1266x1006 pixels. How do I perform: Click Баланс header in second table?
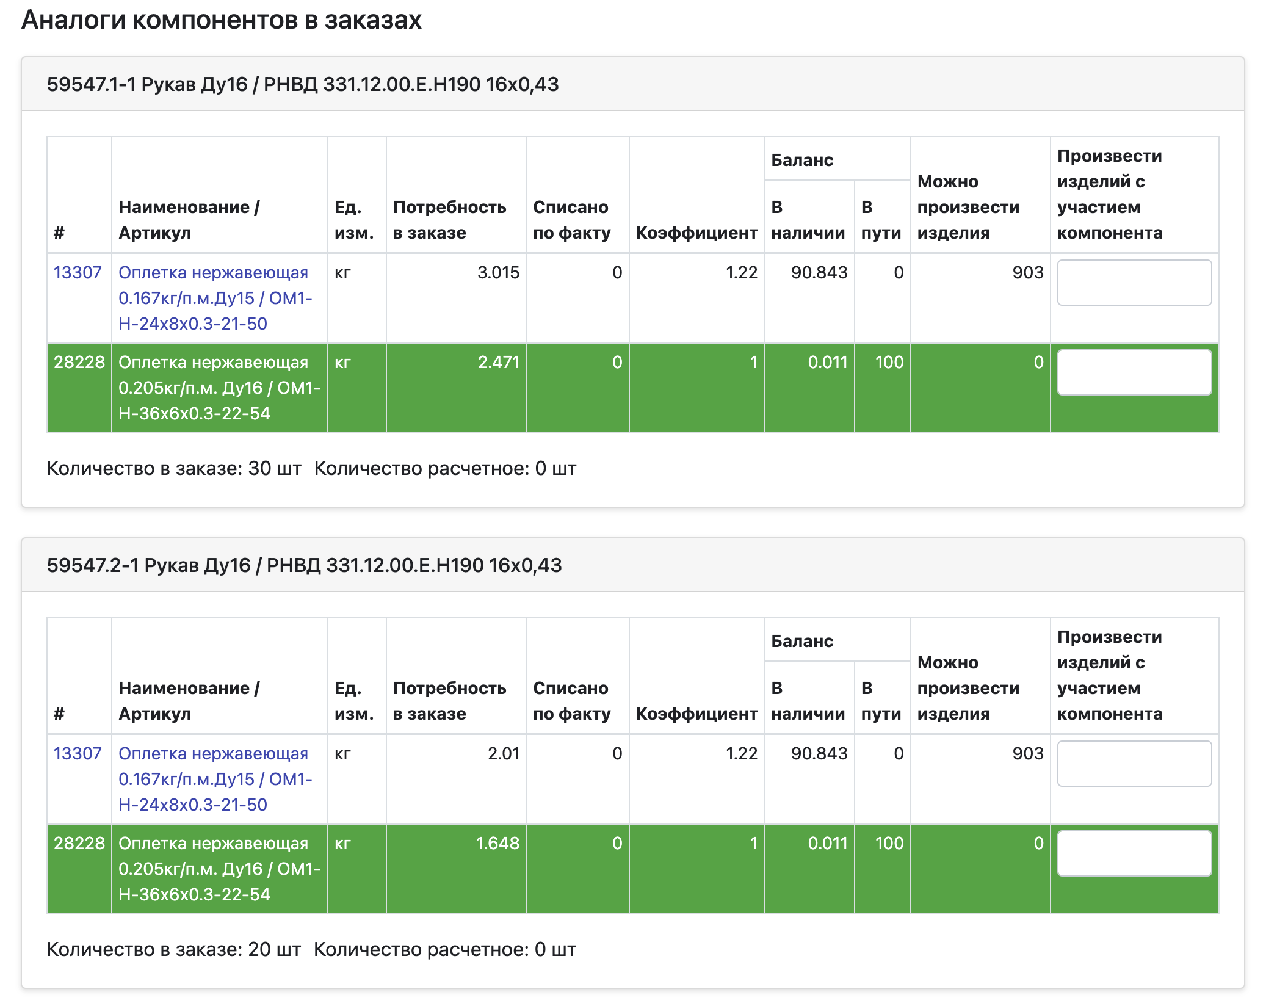click(801, 641)
